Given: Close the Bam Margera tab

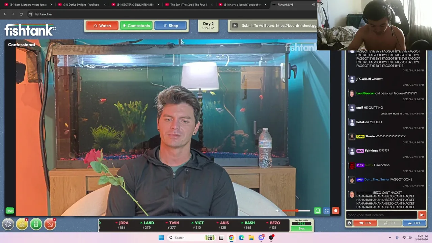Looking at the screenshot, I should point(51,5).
